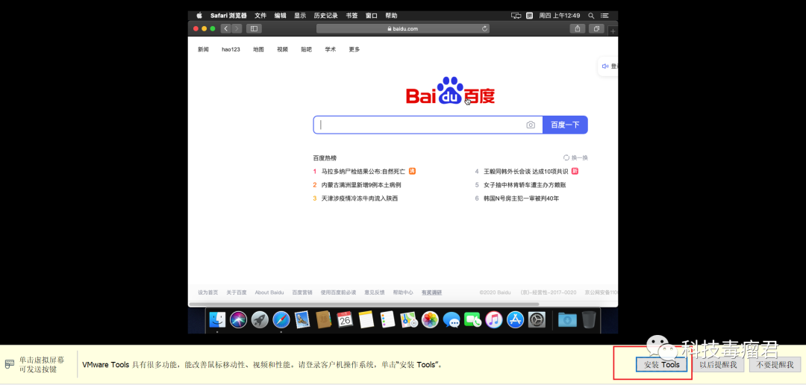806x385 pixels.
Task: Open the 学术 link on Baidu
Action: 330,49
